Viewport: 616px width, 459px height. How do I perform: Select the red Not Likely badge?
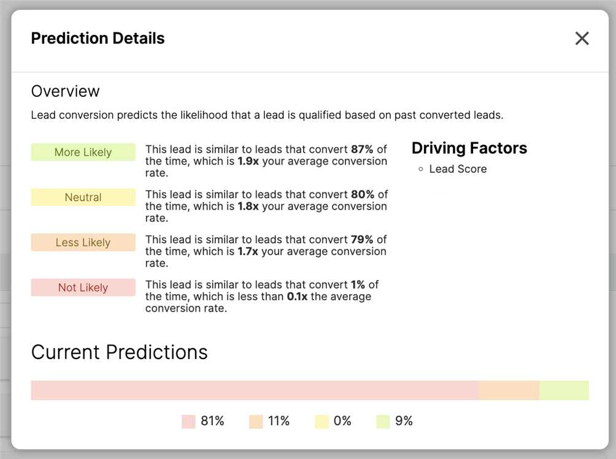coord(83,287)
